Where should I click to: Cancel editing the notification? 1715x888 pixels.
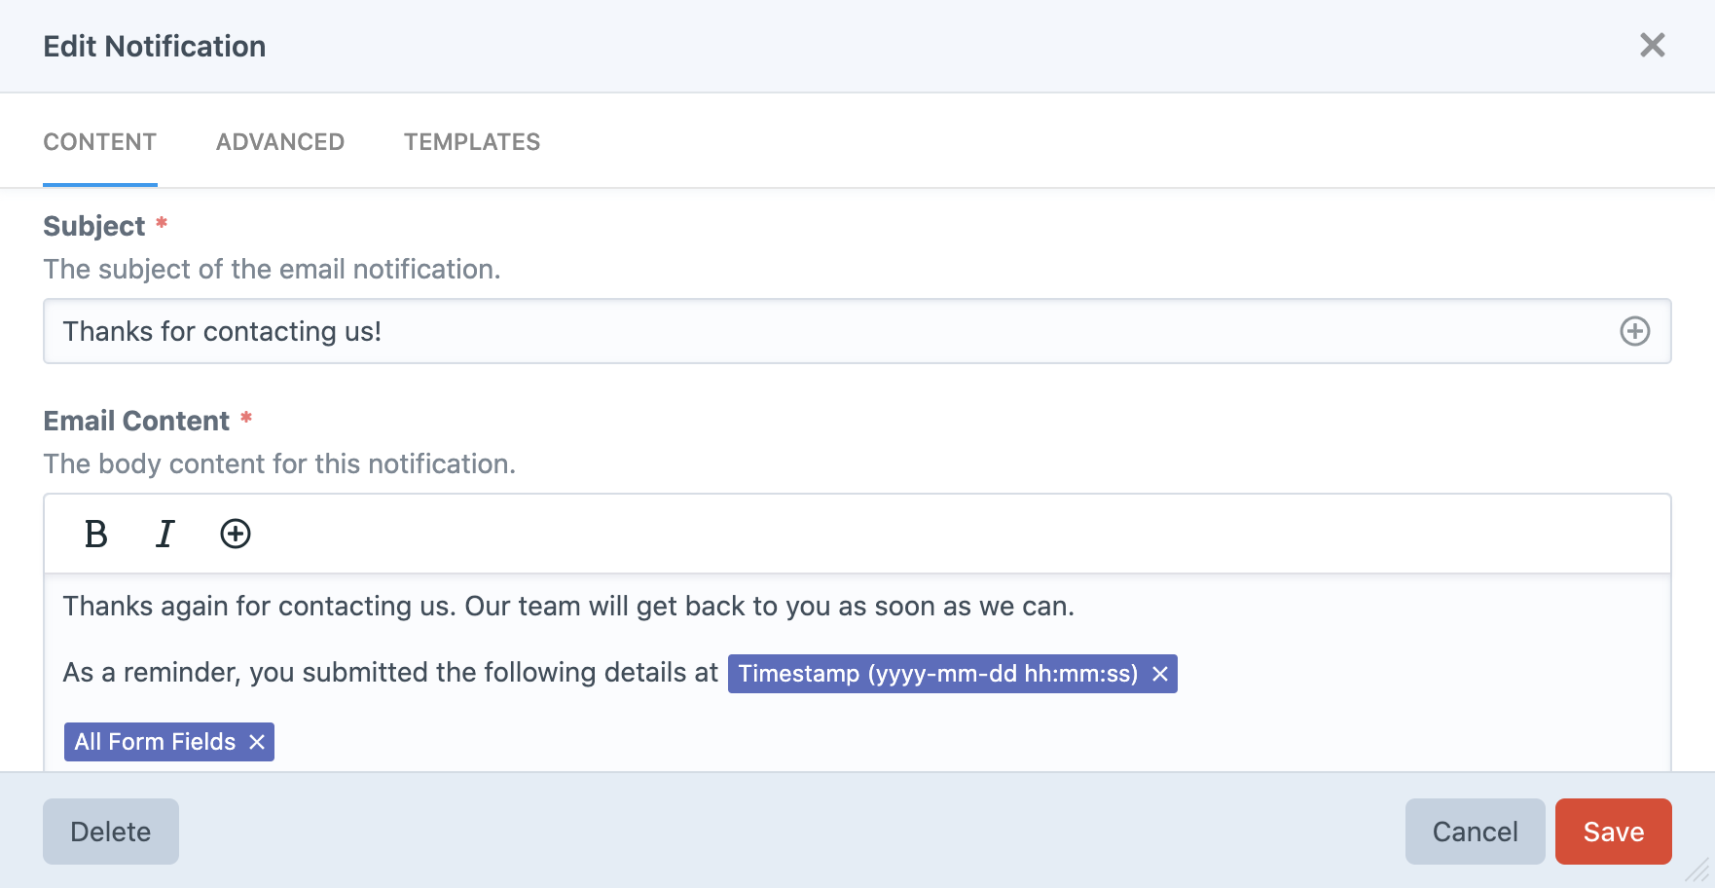(1475, 832)
